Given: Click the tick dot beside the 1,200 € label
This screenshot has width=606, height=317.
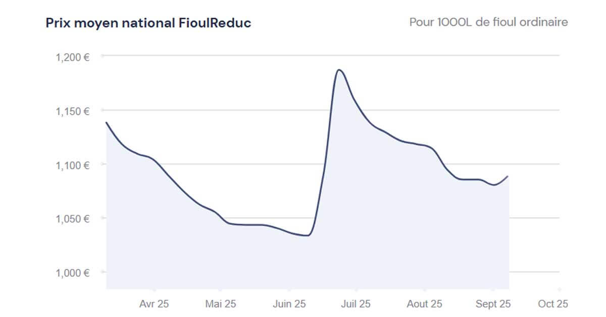Looking at the screenshot, I should pyautogui.click(x=102, y=56).
